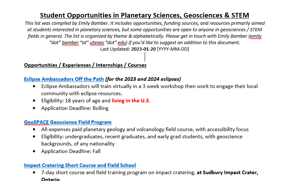
Task: Click the 'community with eclipse resources' line
Action: tap(81, 93)
